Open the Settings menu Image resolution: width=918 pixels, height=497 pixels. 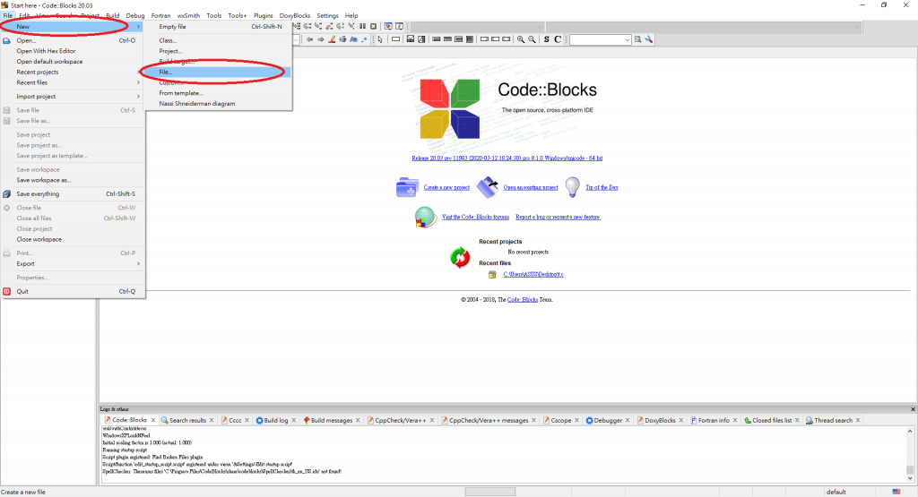click(327, 16)
